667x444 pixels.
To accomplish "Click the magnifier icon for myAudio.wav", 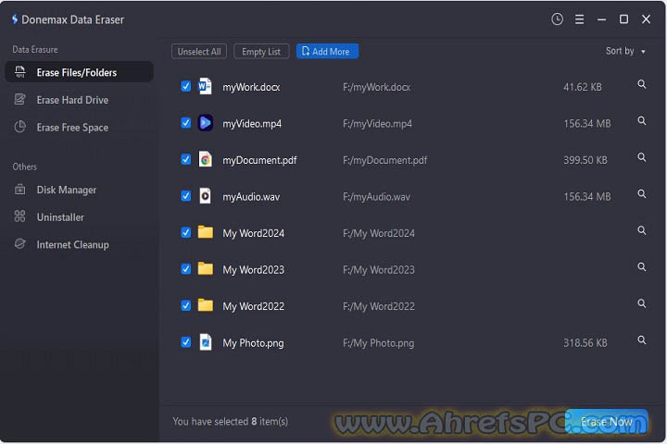I will click(x=641, y=193).
